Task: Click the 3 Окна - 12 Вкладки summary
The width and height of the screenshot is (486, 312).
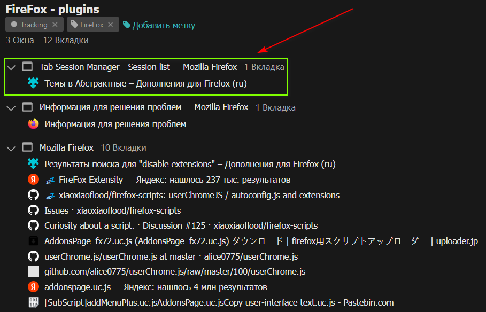Action: [x=47, y=40]
